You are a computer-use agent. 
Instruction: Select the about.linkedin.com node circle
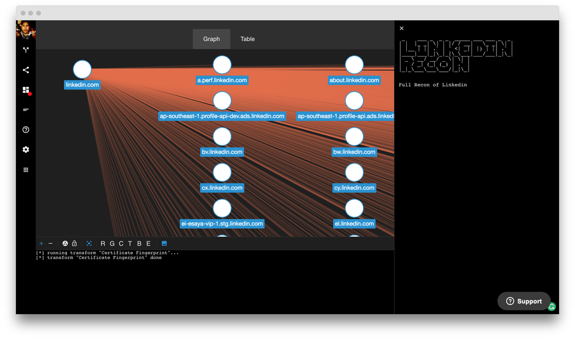click(x=355, y=65)
